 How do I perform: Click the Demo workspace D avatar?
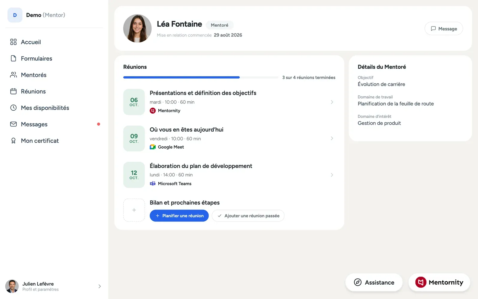point(15,15)
